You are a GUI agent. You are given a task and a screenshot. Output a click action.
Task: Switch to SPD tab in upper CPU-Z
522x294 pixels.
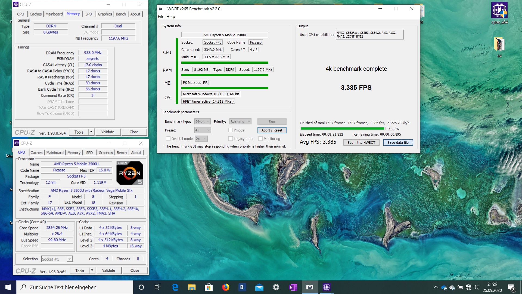[89, 14]
